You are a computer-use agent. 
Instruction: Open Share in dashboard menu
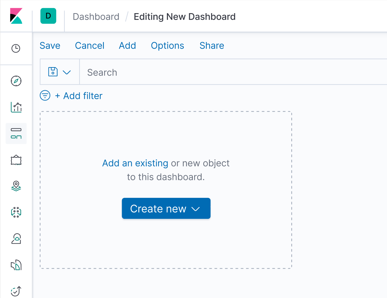212,46
